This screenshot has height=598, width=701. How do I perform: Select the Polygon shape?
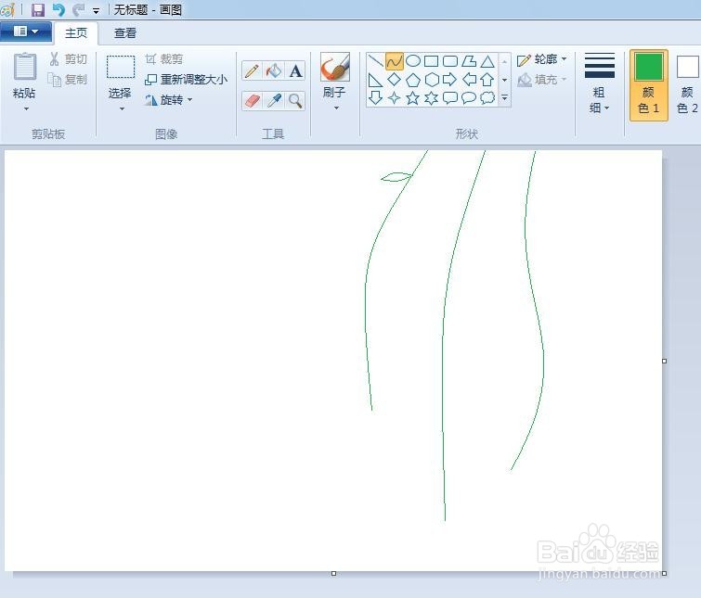pos(469,60)
